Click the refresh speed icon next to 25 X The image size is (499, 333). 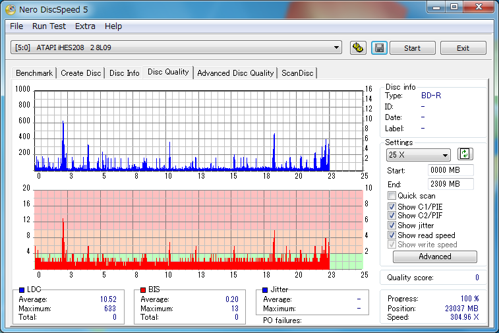(465, 154)
